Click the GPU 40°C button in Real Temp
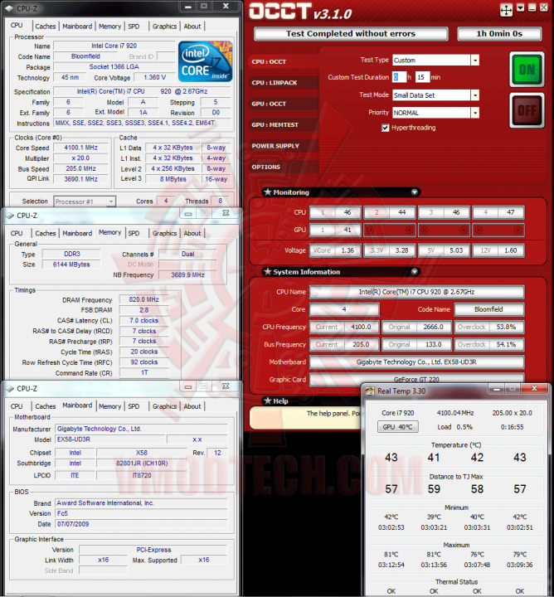Viewport: 554px width, 597px height. (398, 427)
